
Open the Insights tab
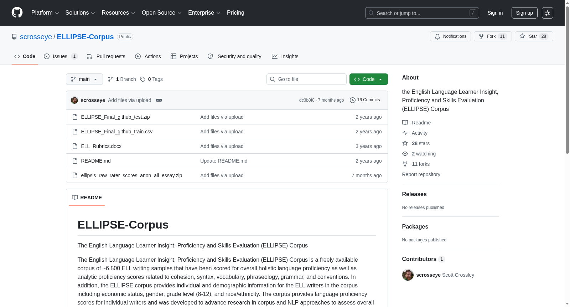(285, 56)
